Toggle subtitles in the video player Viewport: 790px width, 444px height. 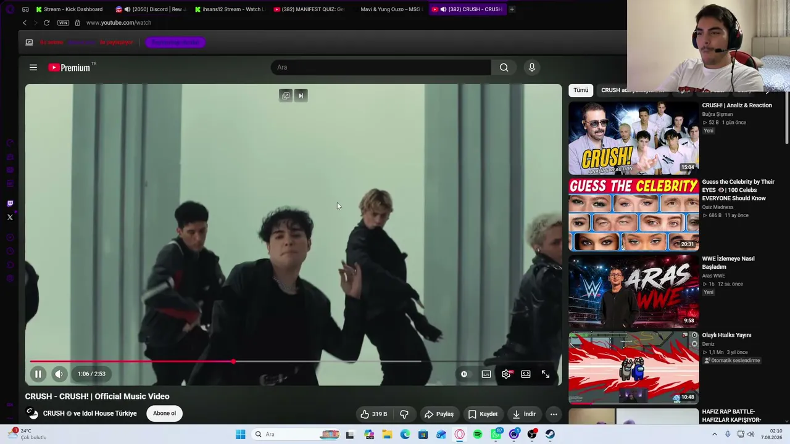pyautogui.click(x=486, y=374)
